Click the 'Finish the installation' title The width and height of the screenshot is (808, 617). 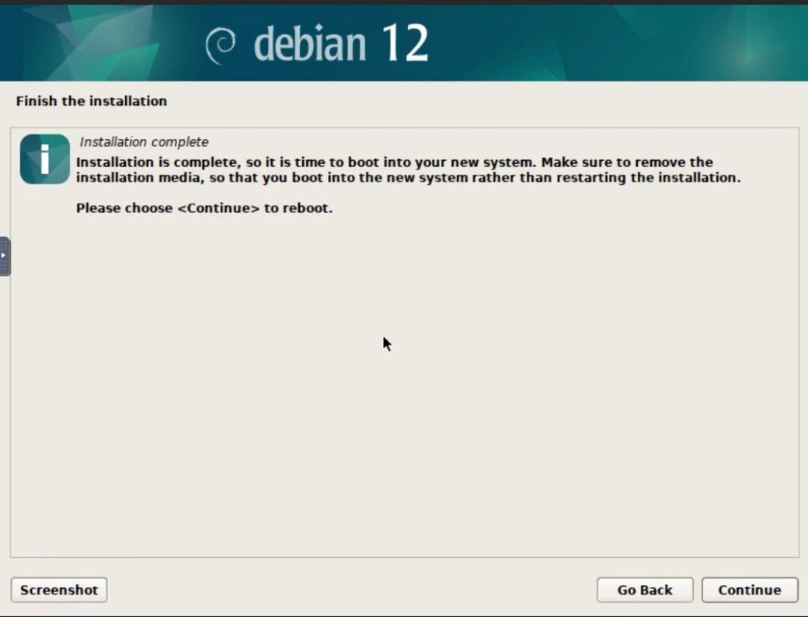point(91,100)
